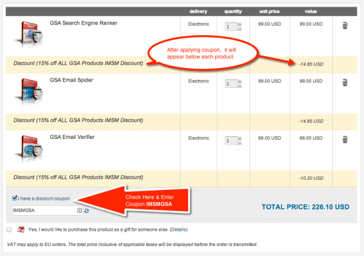Decrease quantity for GSA Email Spider

240,86
